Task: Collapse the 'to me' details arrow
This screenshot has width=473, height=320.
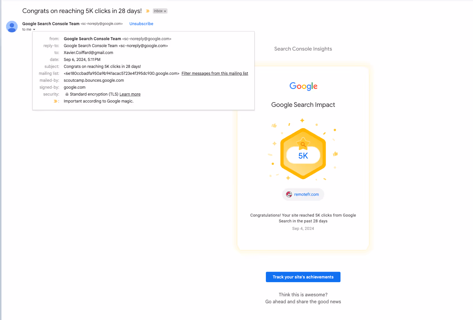Action: pyautogui.click(x=34, y=29)
